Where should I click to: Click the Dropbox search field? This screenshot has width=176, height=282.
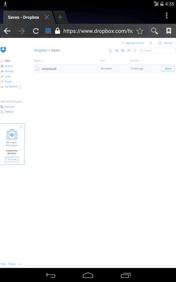point(157,51)
